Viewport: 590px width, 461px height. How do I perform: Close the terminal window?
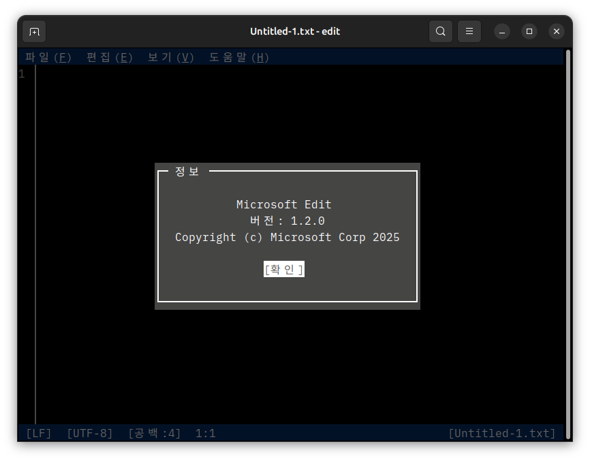(557, 31)
